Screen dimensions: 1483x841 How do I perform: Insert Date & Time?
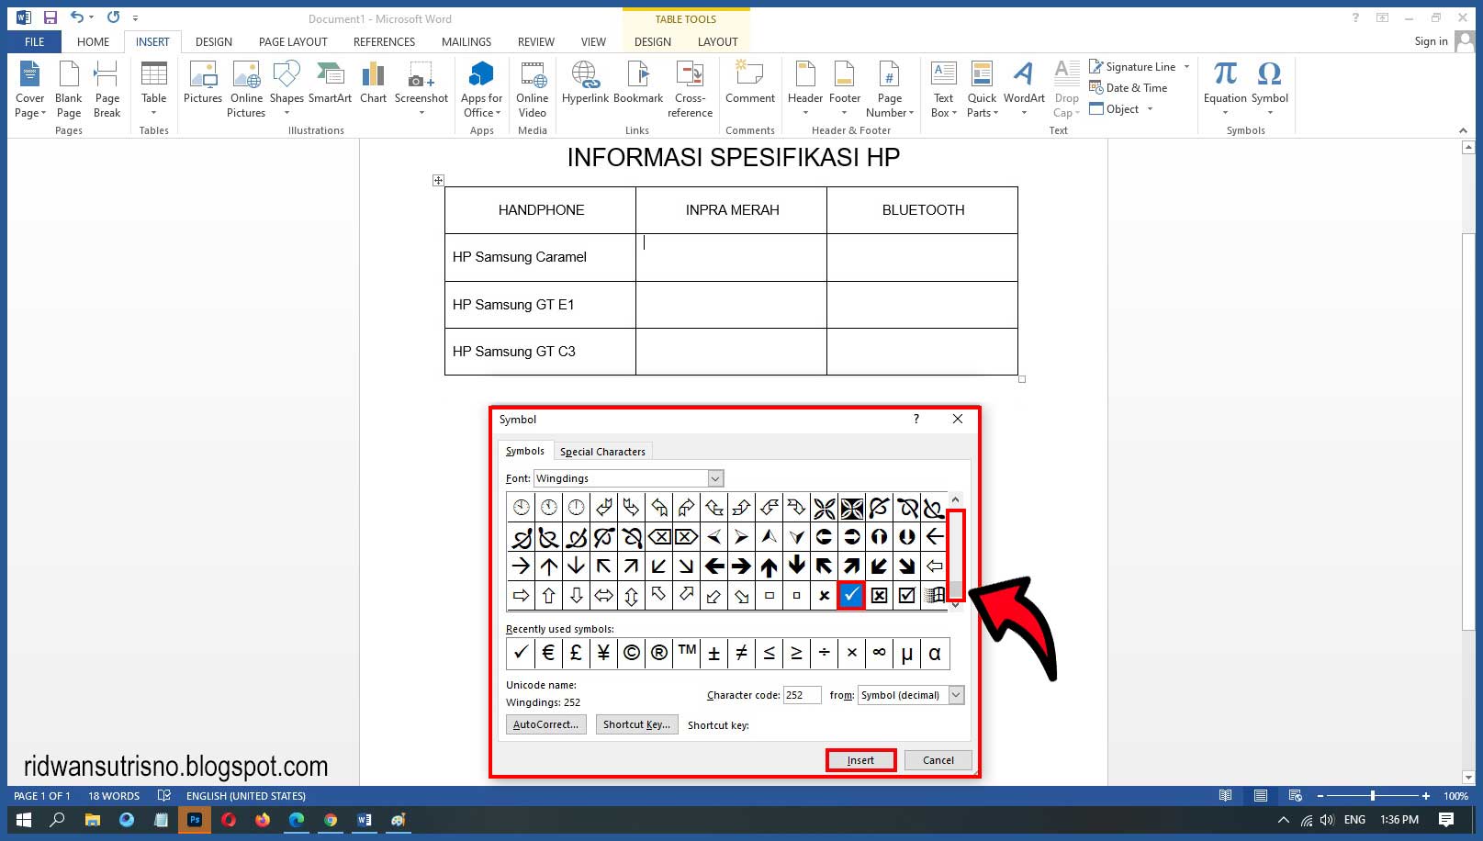(1128, 87)
